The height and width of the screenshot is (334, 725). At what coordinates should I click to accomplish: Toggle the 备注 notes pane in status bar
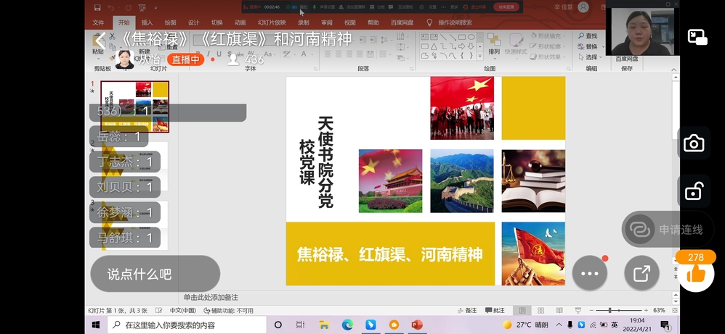coord(467,310)
